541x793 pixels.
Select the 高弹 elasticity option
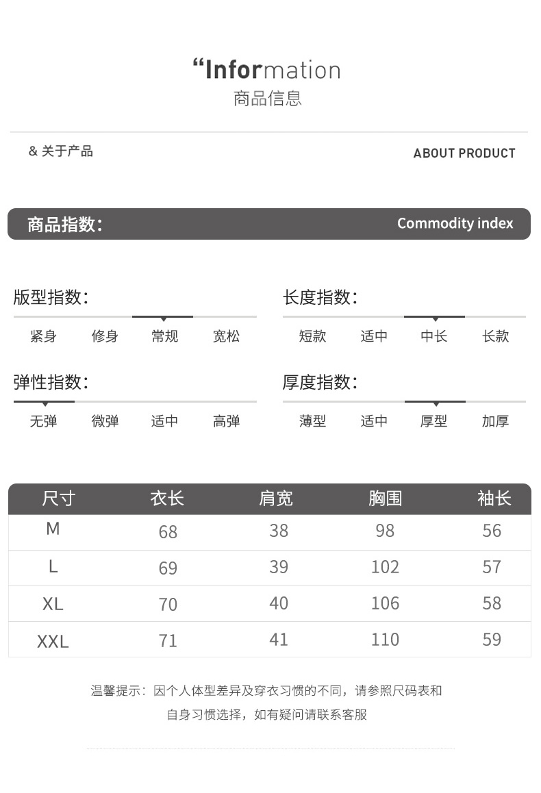[226, 421]
